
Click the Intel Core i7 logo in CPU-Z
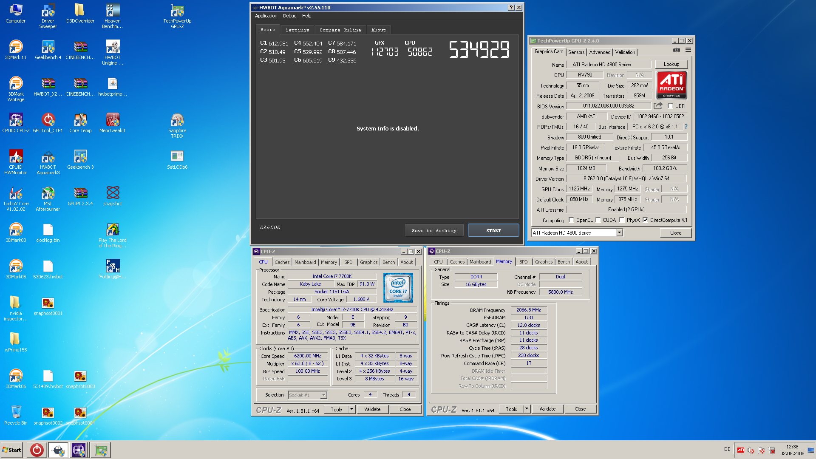pos(398,288)
